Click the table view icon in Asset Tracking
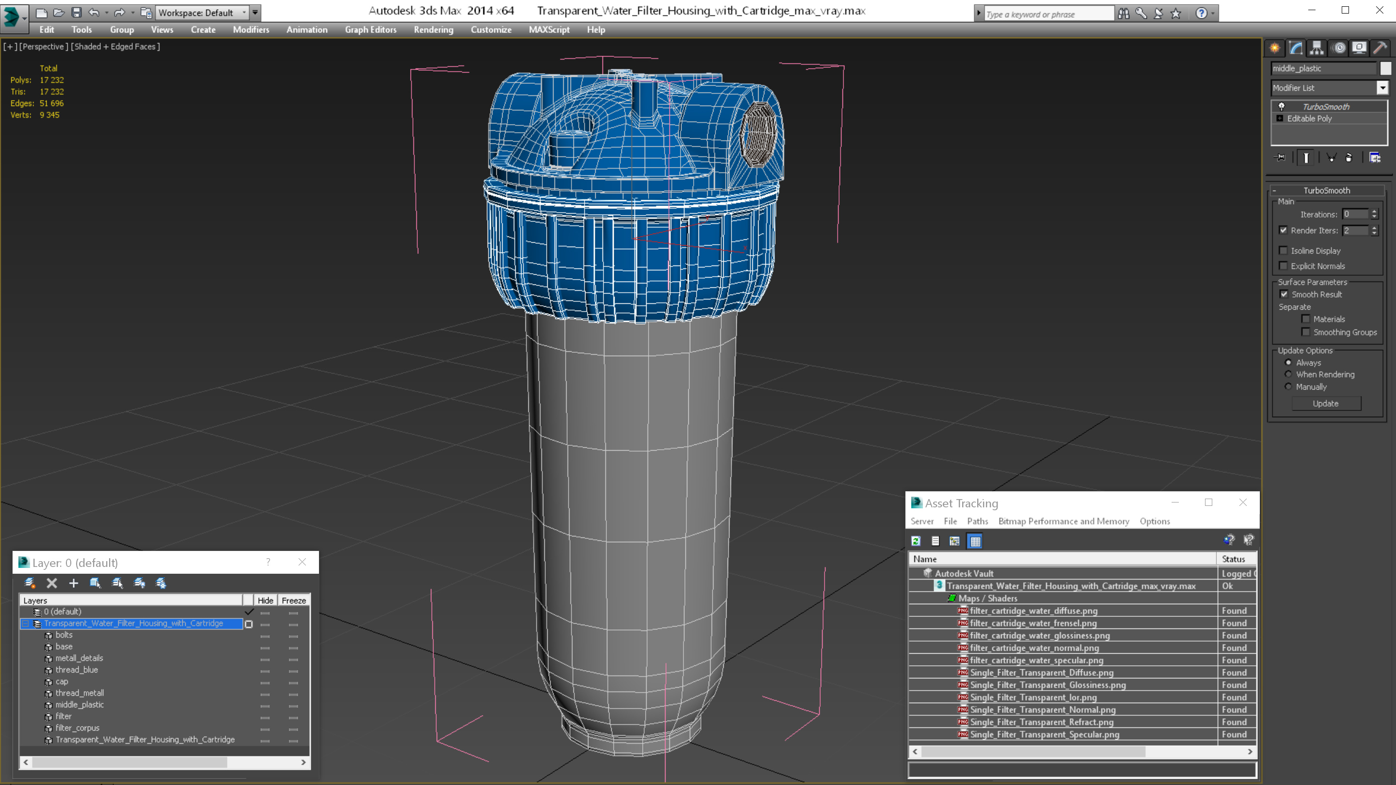The height and width of the screenshot is (785, 1396). point(975,541)
